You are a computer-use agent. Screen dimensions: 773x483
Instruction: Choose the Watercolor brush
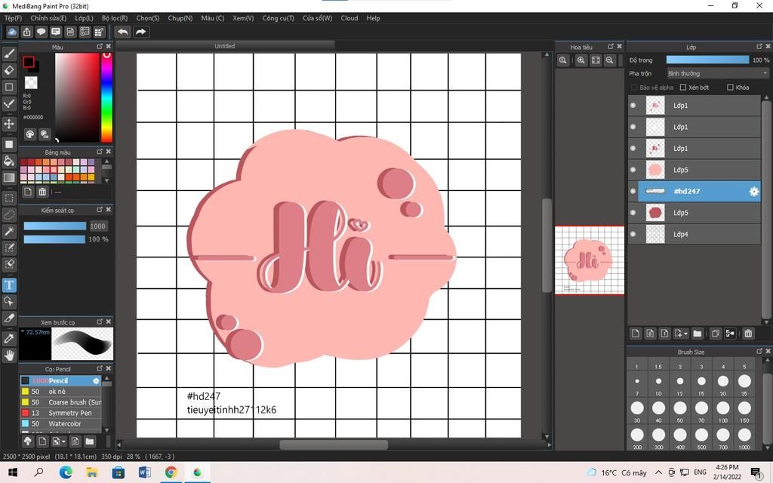tap(60, 424)
